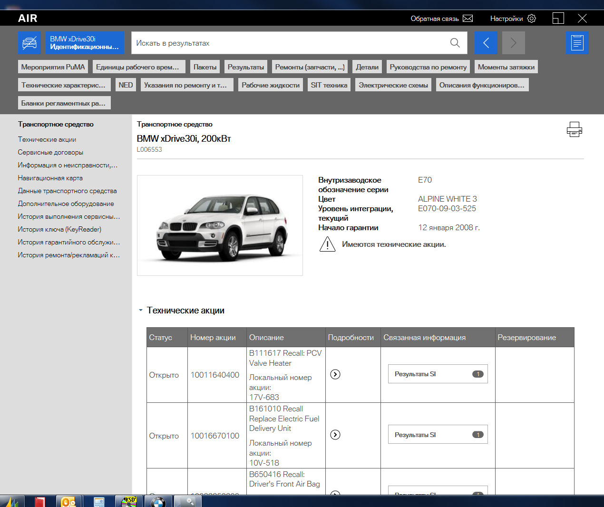Open the BMW app in the taskbar
This screenshot has height=507, width=604.
coord(158,501)
